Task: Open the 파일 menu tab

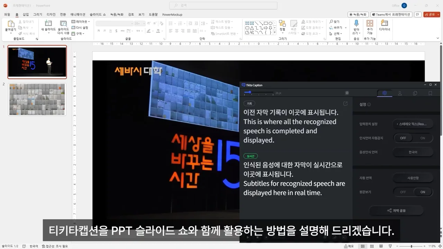Action: tap(7, 15)
